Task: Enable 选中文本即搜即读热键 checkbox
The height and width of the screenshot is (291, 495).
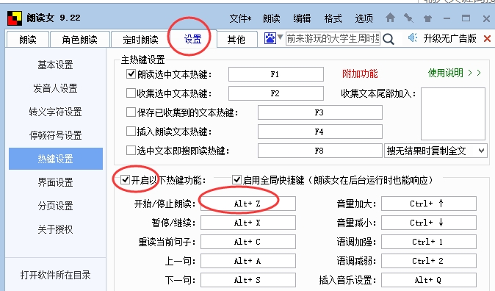Action: [x=131, y=151]
